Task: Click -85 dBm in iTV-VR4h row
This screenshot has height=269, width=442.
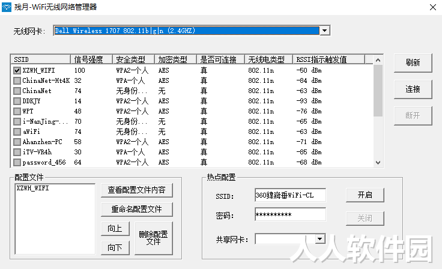Action: pyautogui.click(x=309, y=152)
